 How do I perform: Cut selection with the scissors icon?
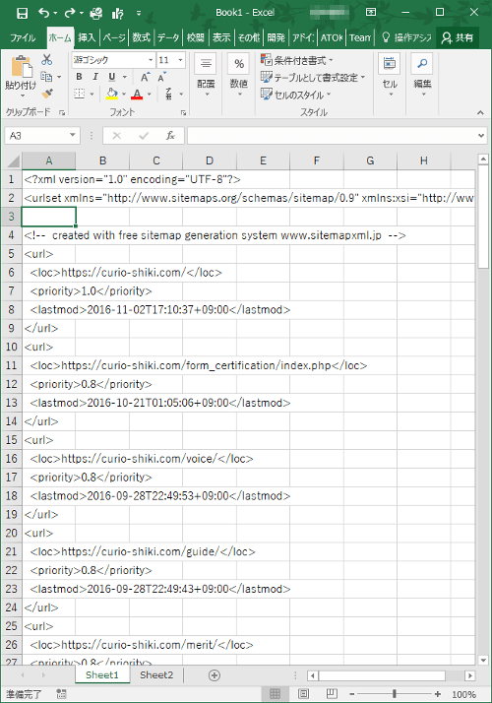[46, 59]
